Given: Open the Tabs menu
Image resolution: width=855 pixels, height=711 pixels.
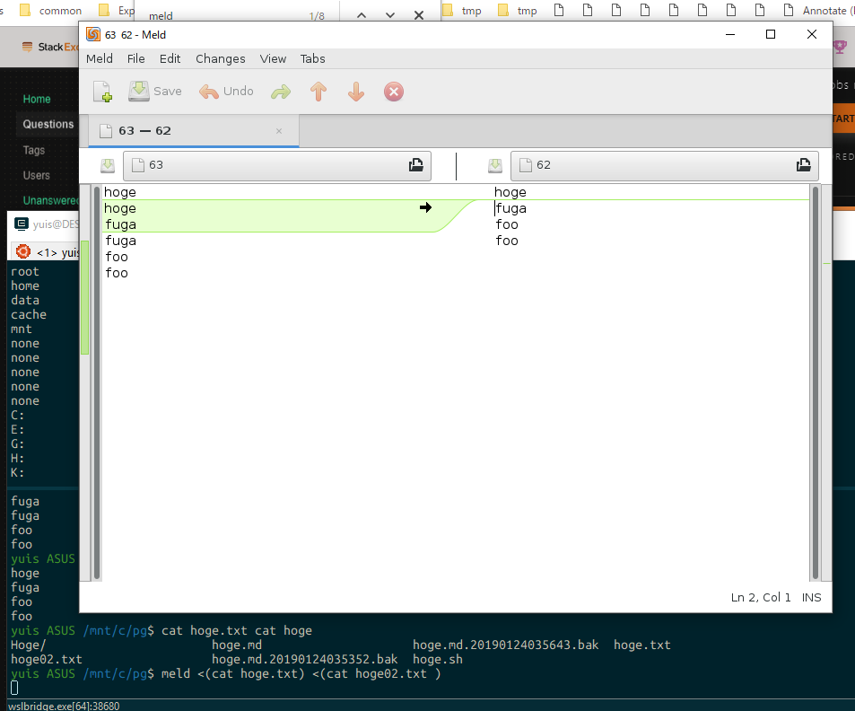Looking at the screenshot, I should point(312,58).
